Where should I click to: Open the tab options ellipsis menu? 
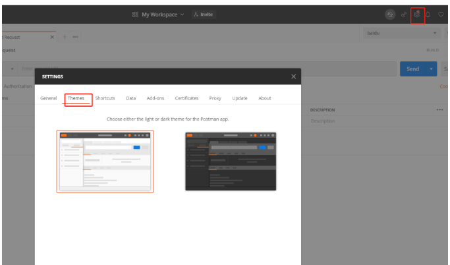coord(76,37)
